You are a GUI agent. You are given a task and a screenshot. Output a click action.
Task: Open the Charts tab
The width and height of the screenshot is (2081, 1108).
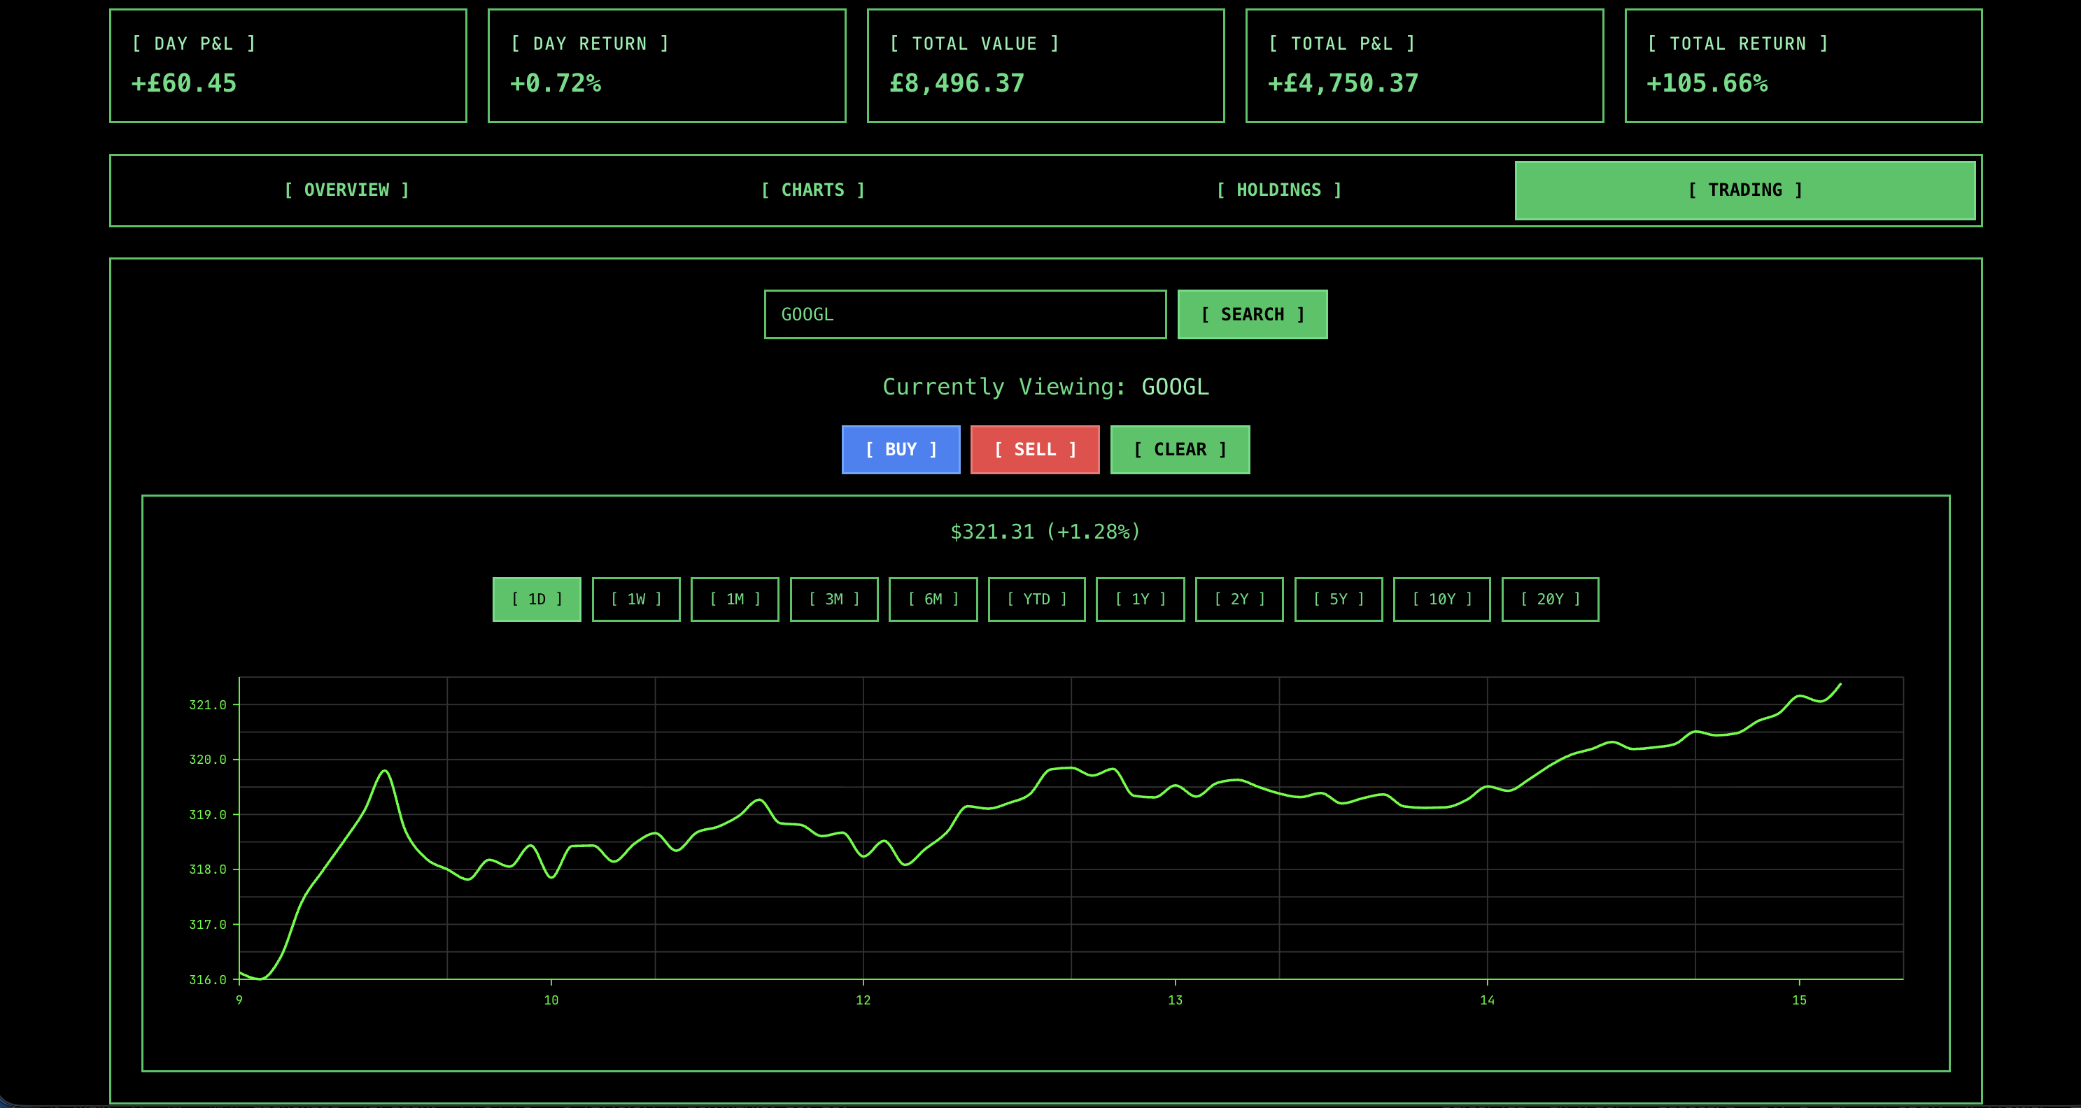click(x=812, y=190)
